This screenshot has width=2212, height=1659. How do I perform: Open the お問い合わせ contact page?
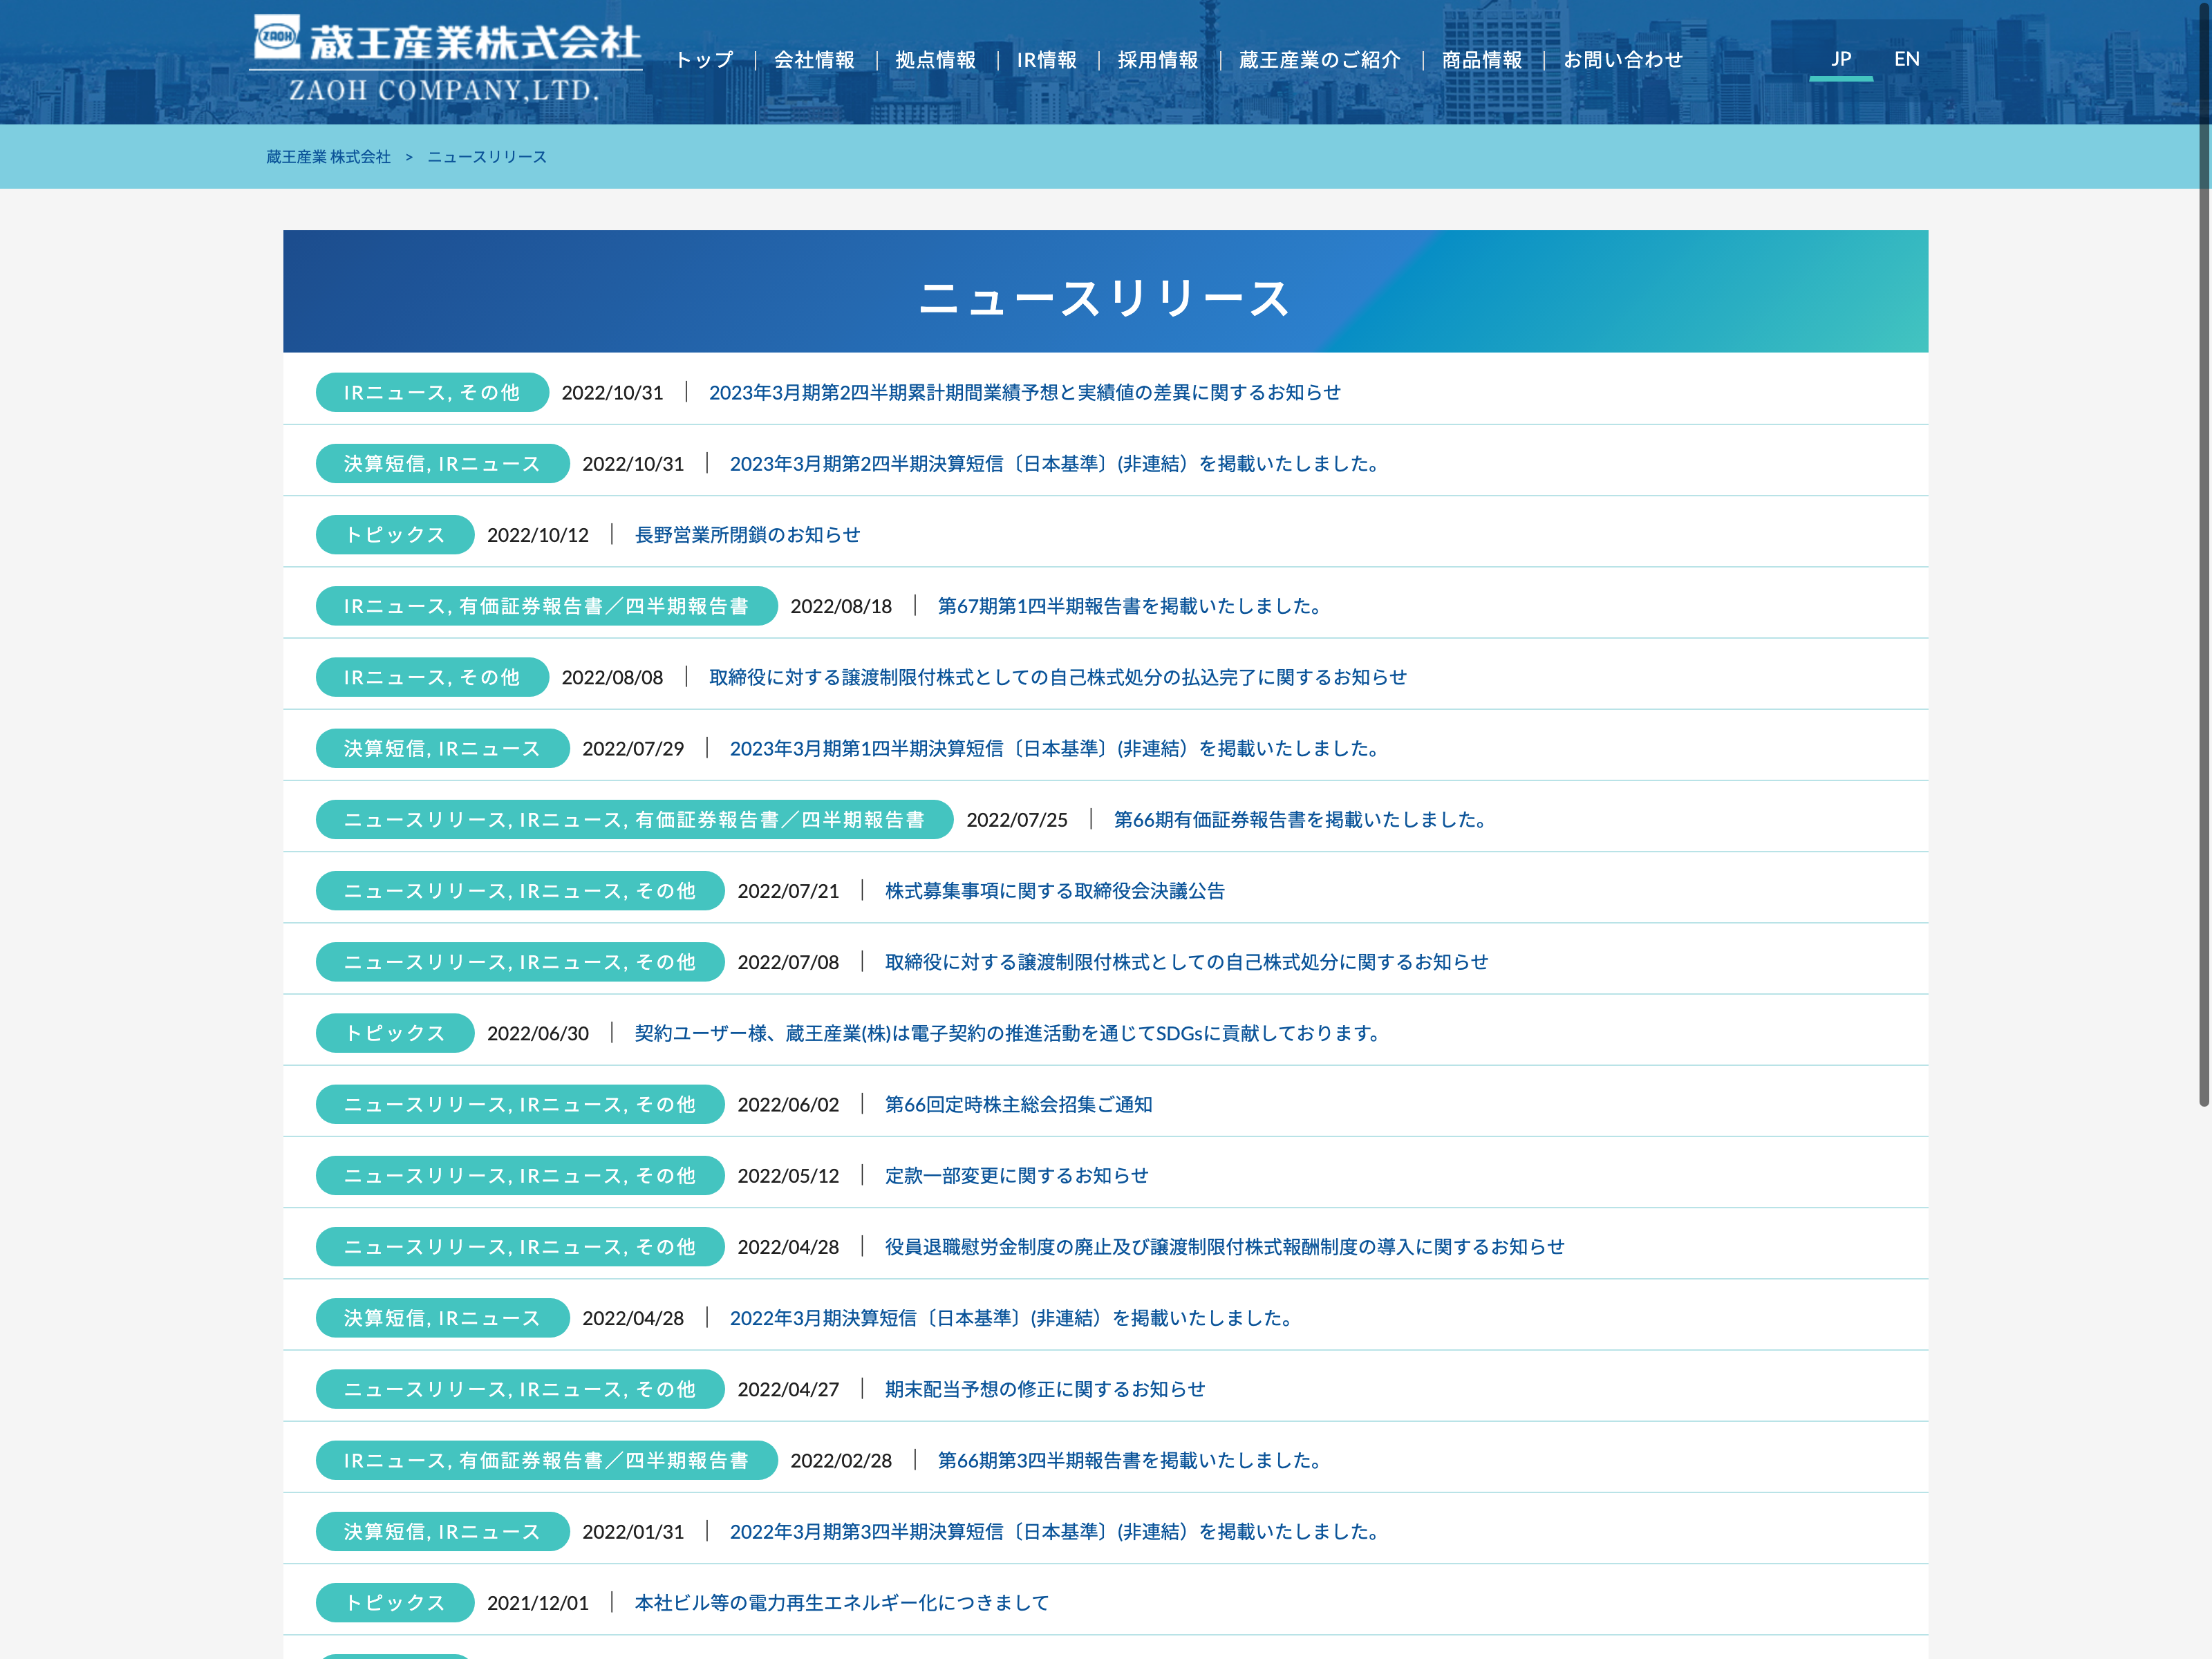point(1622,60)
